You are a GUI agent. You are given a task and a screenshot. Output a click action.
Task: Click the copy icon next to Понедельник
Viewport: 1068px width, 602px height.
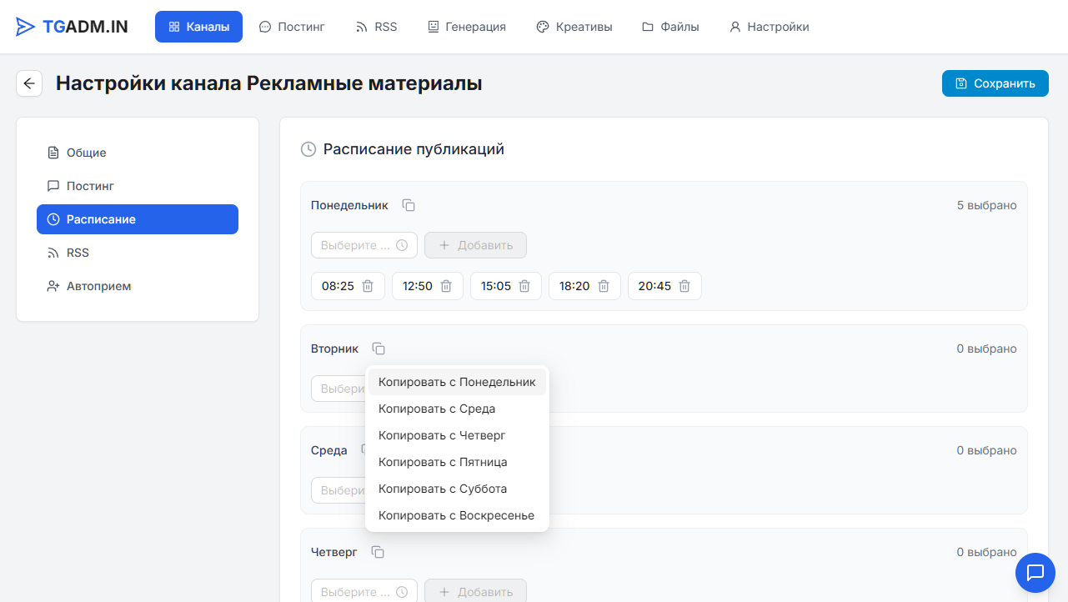pyautogui.click(x=409, y=205)
